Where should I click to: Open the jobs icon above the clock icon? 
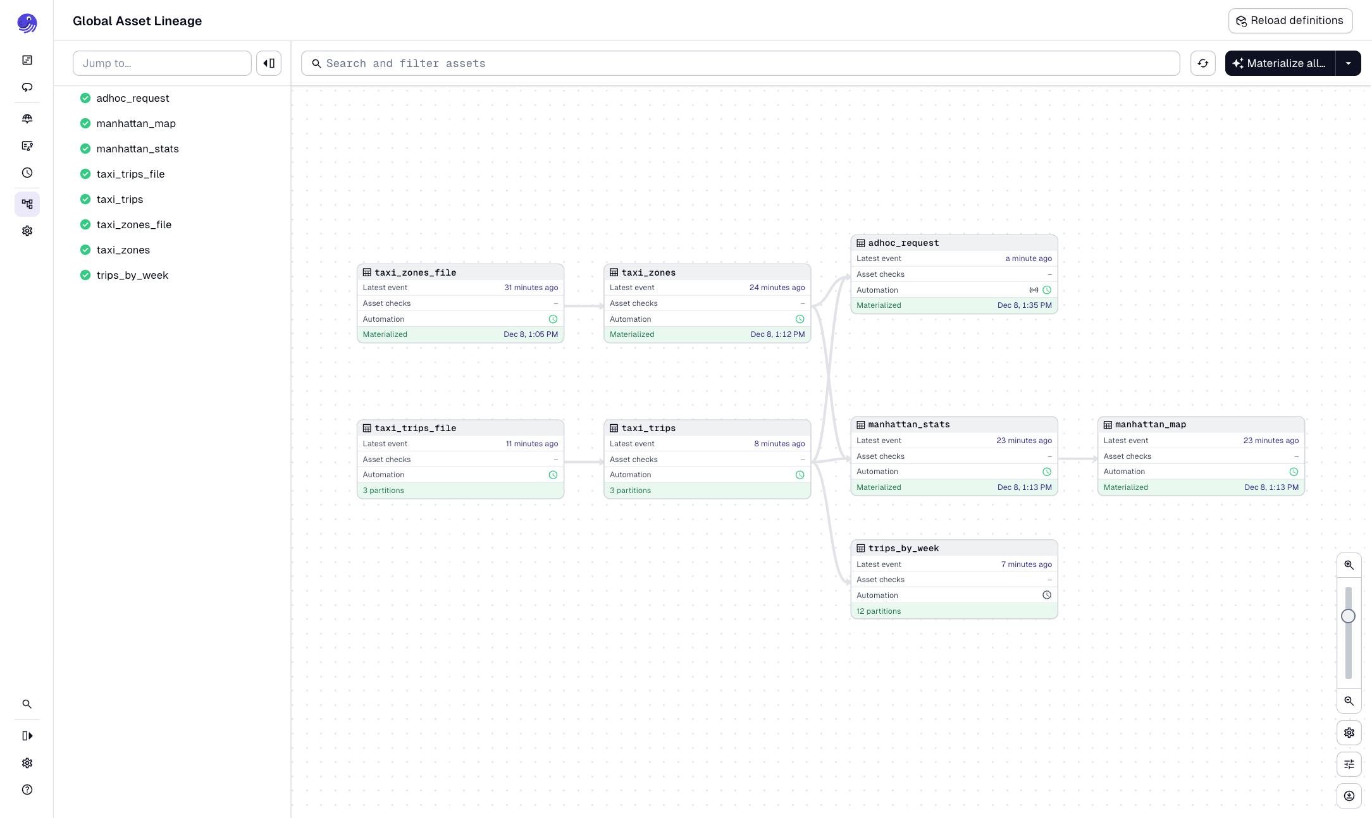pos(27,146)
